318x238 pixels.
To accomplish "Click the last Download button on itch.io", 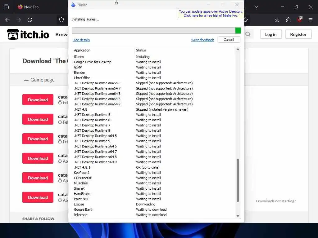I will (38, 197).
